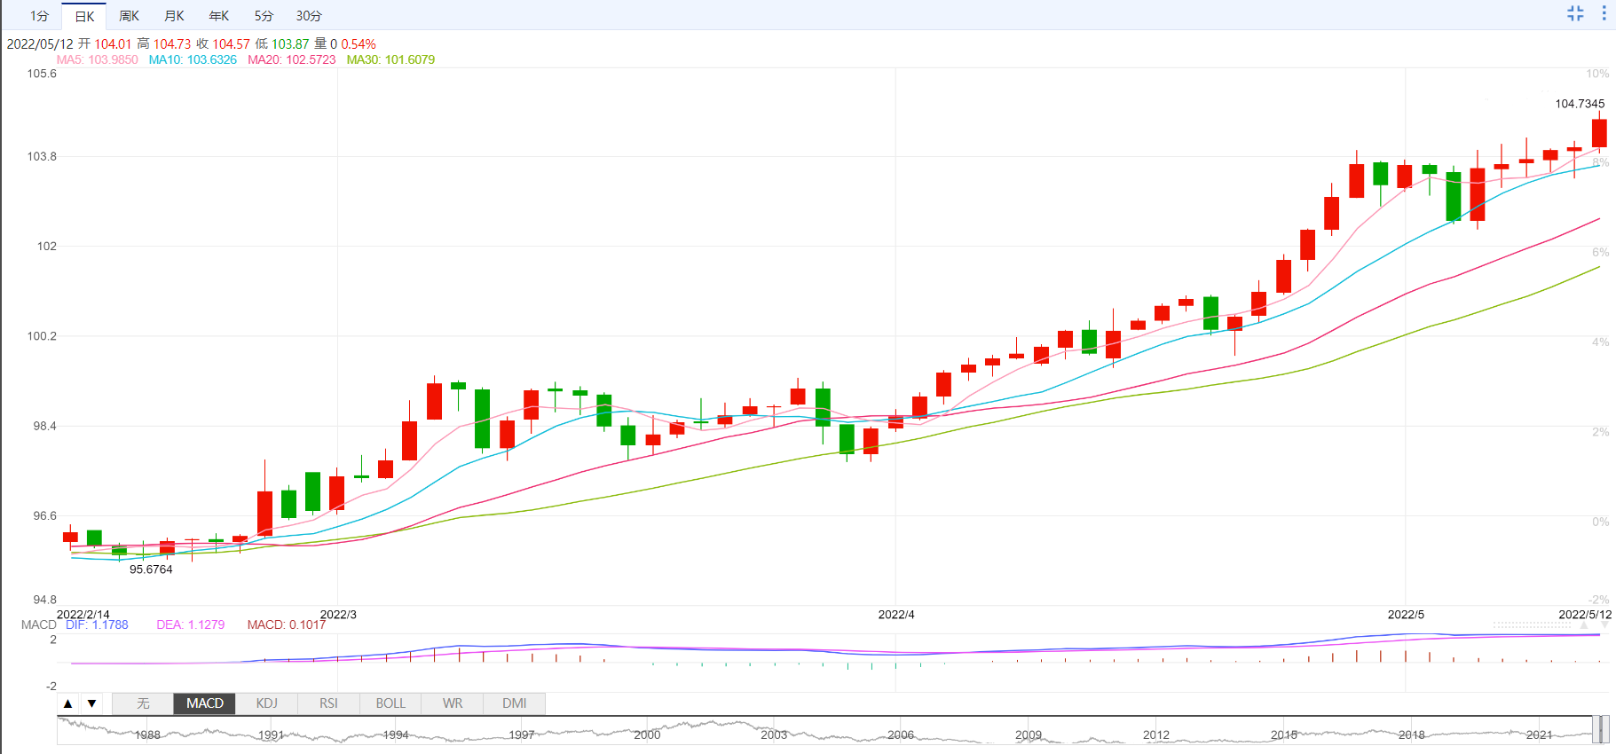This screenshot has height=754, width=1616.
Task: Enable the BOLL indicator
Action: point(390,703)
